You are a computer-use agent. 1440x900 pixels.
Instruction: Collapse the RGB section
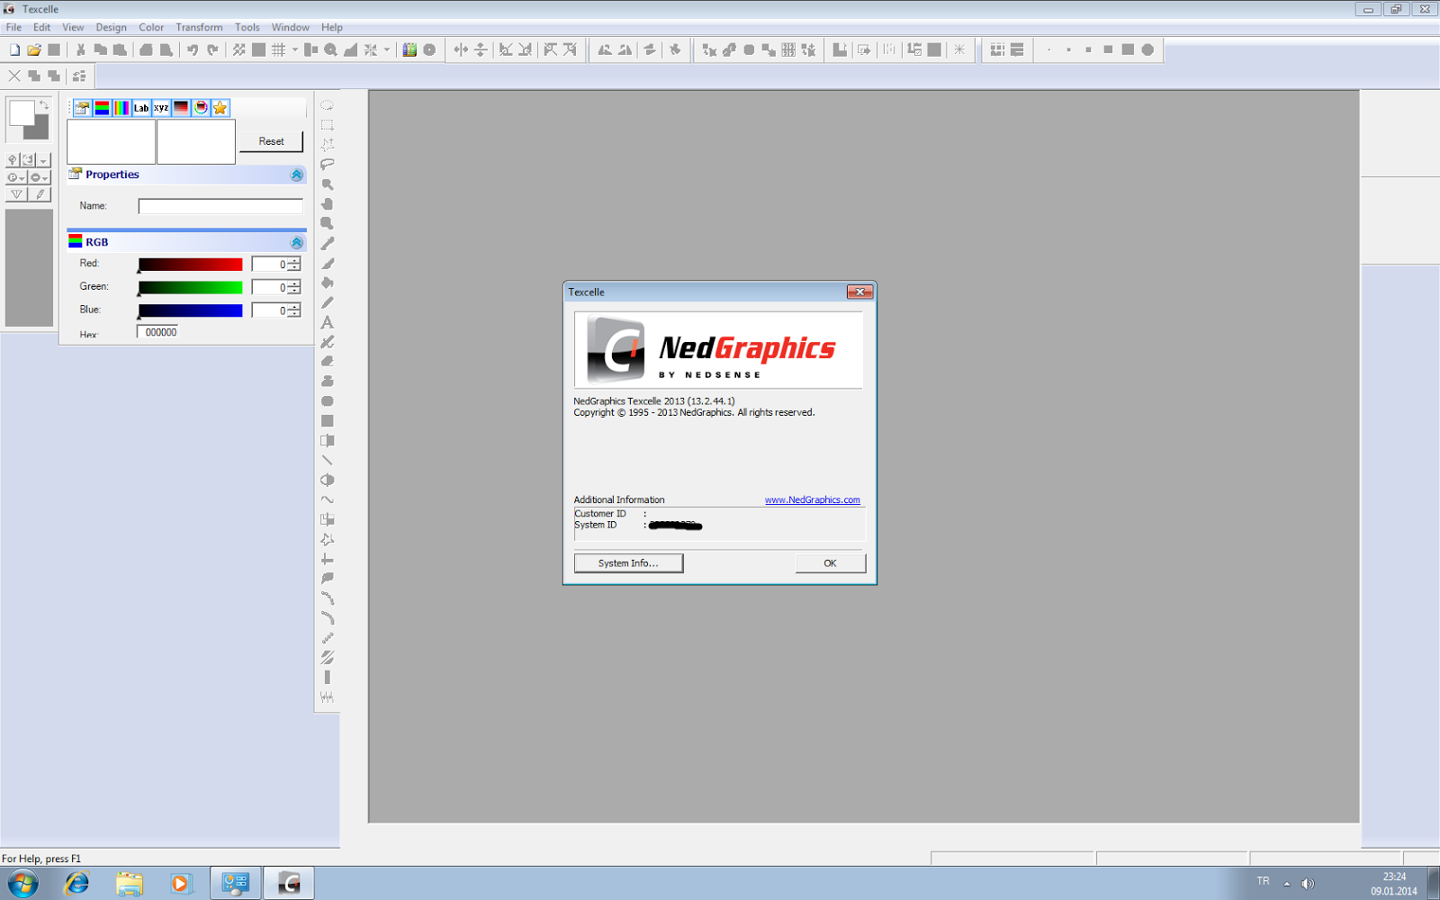pyautogui.click(x=296, y=241)
